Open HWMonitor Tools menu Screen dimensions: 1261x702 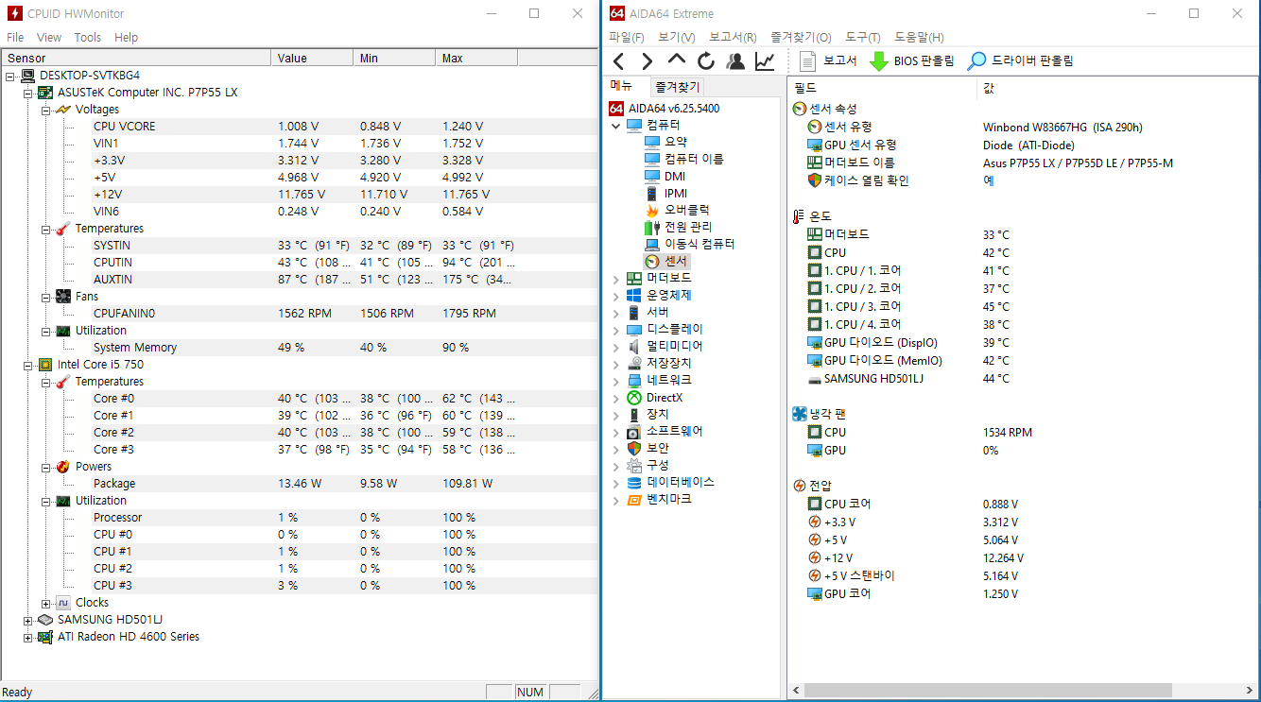88,38
